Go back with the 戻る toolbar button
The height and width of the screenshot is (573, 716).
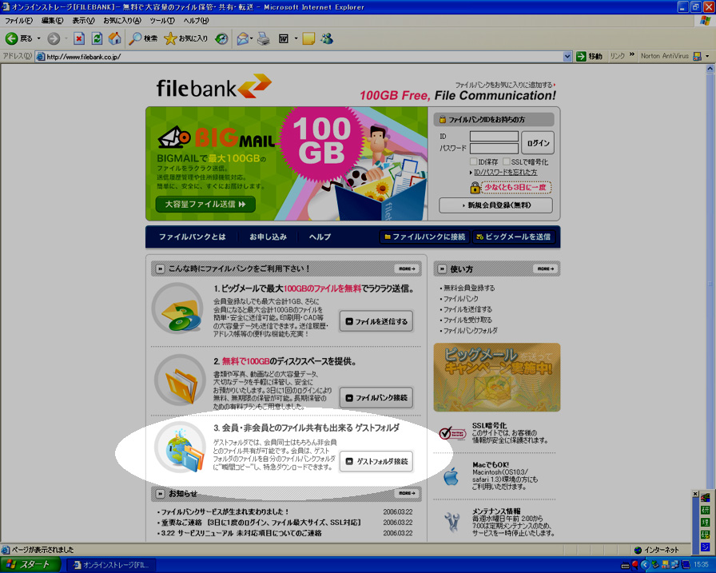[x=19, y=39]
